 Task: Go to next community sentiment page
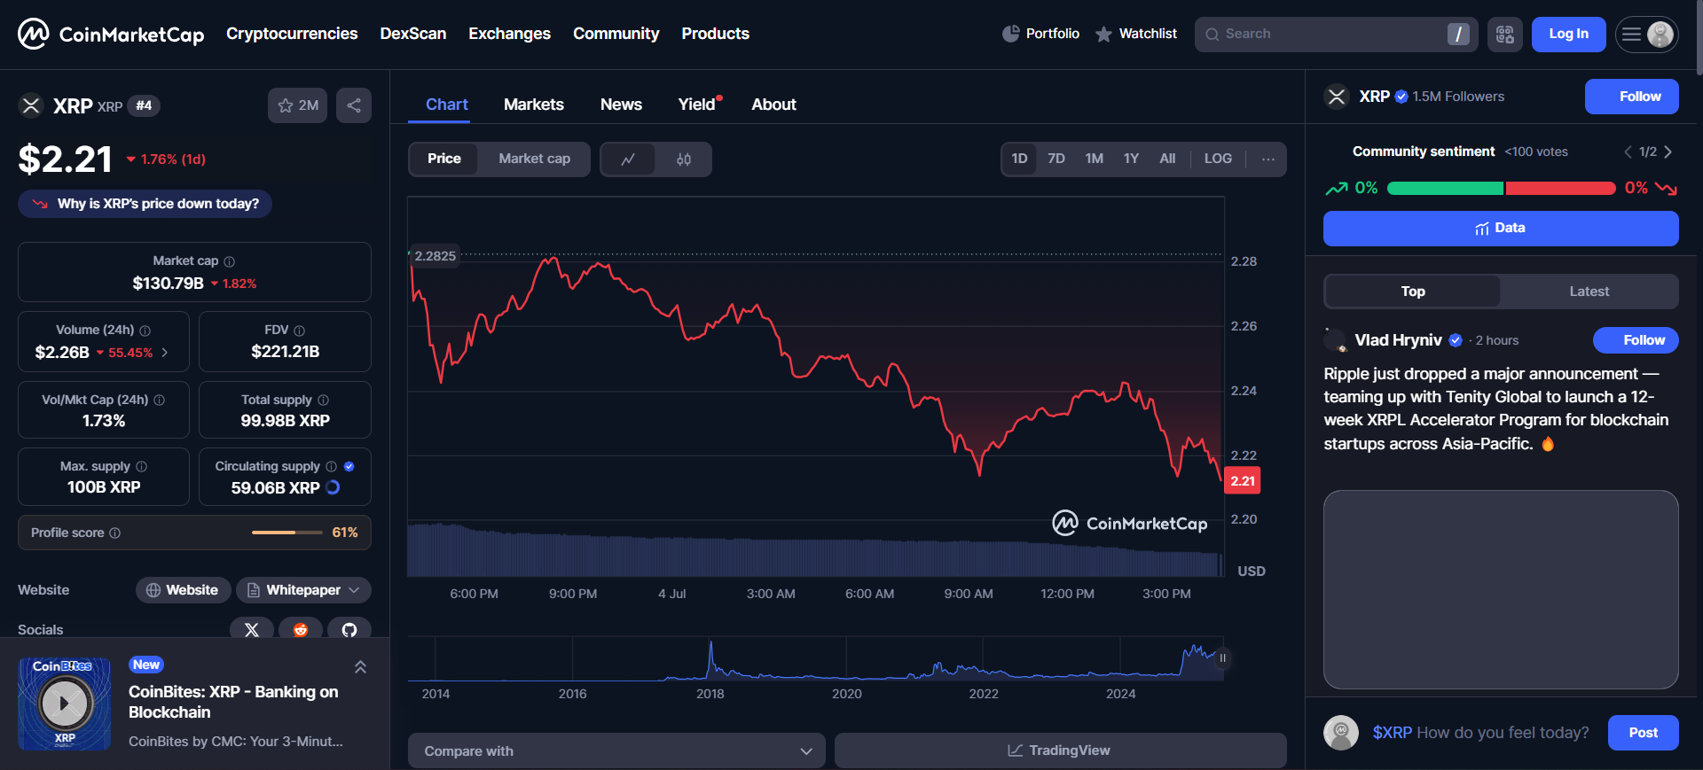[x=1668, y=152]
